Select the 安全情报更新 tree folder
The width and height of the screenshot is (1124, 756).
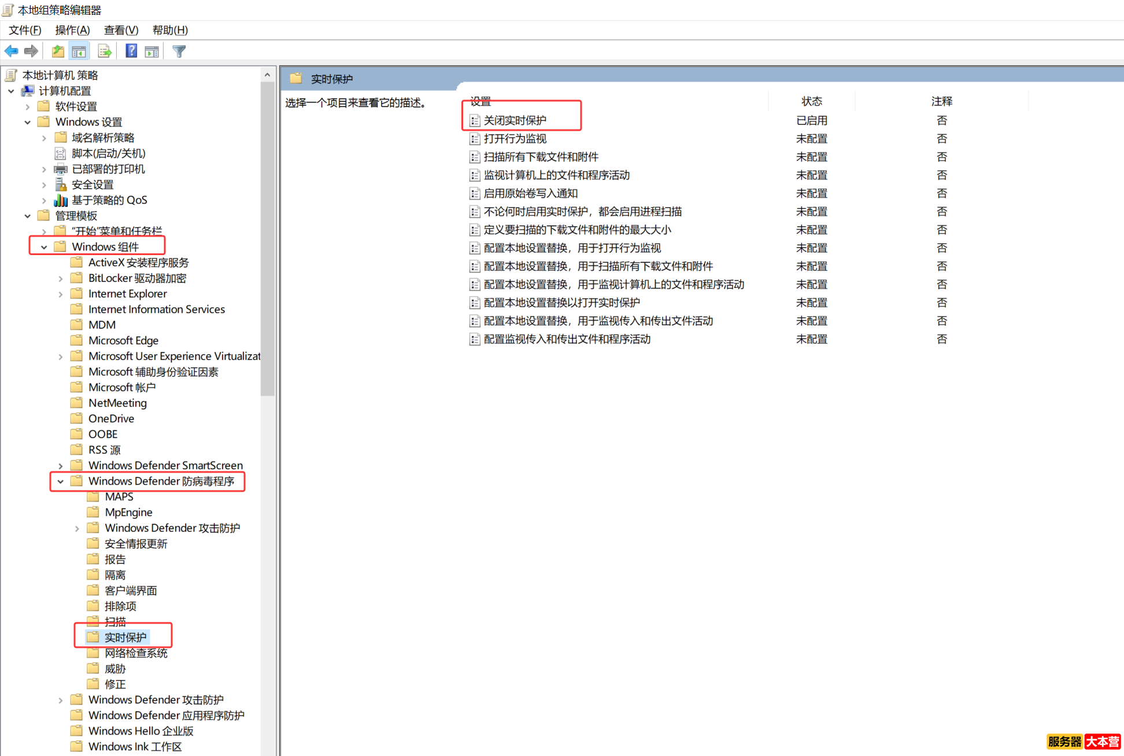pos(136,544)
